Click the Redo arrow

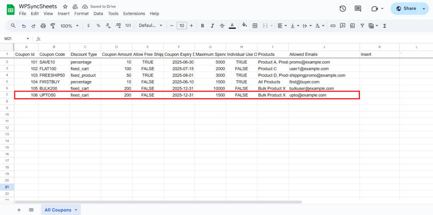pyautogui.click(x=33, y=26)
